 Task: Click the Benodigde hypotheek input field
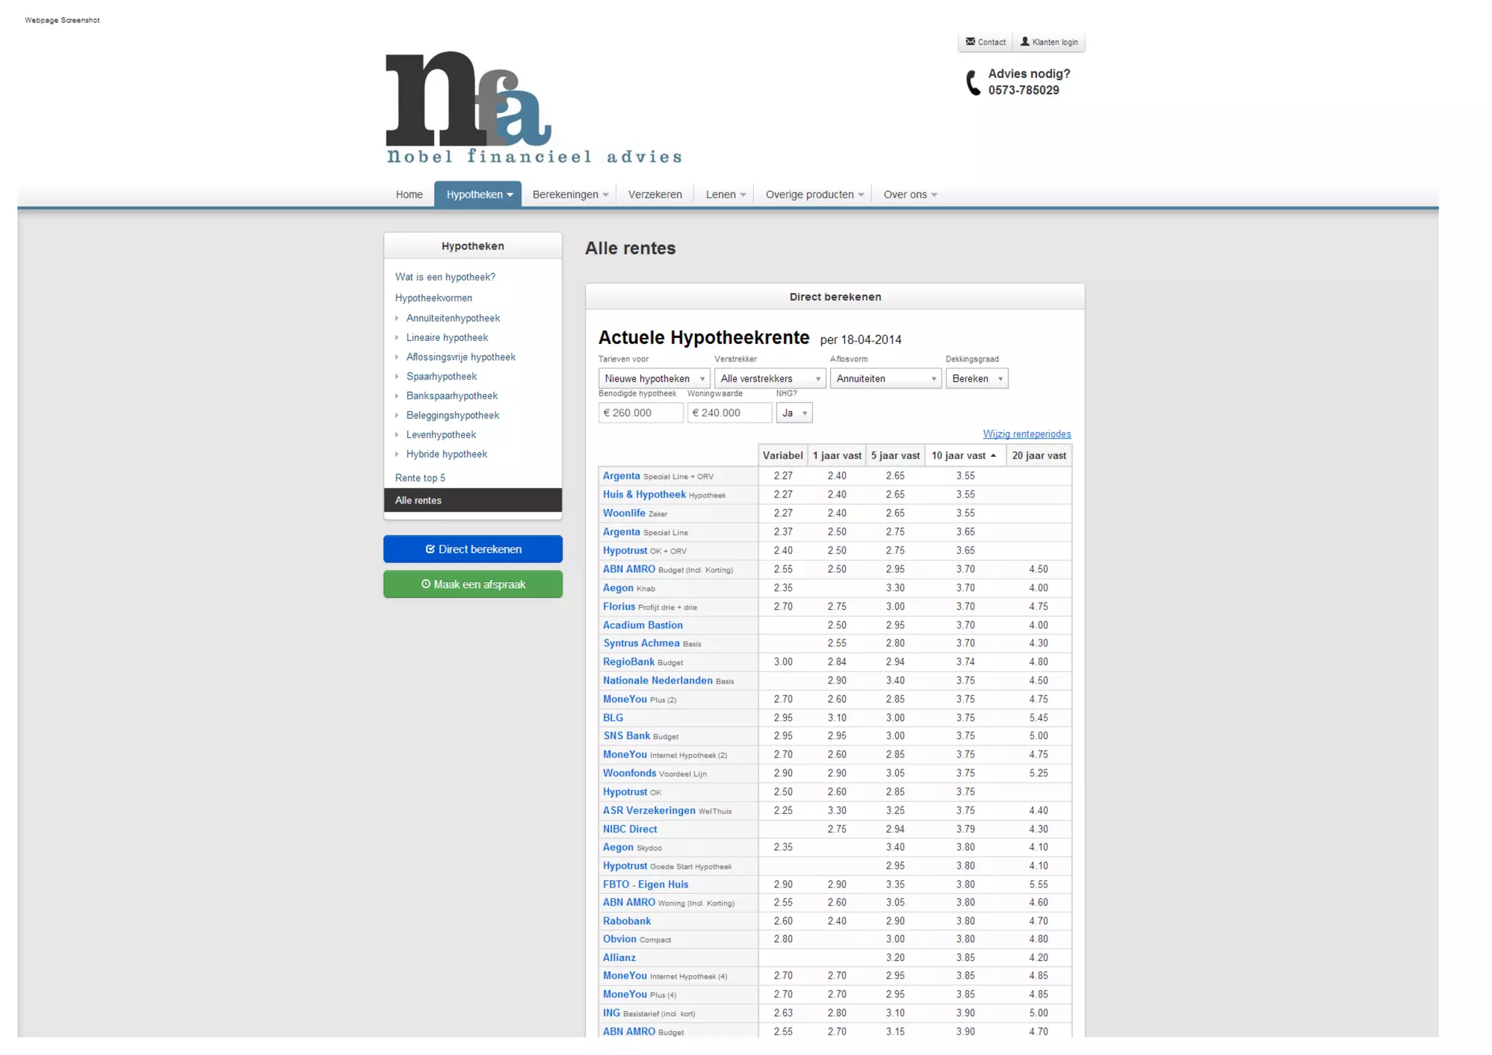tap(640, 413)
